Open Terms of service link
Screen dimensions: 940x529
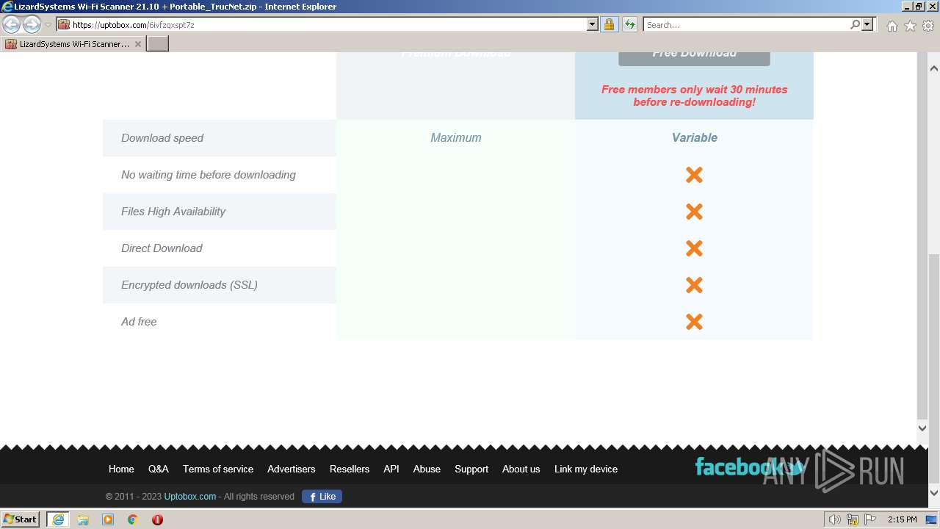[218, 469]
